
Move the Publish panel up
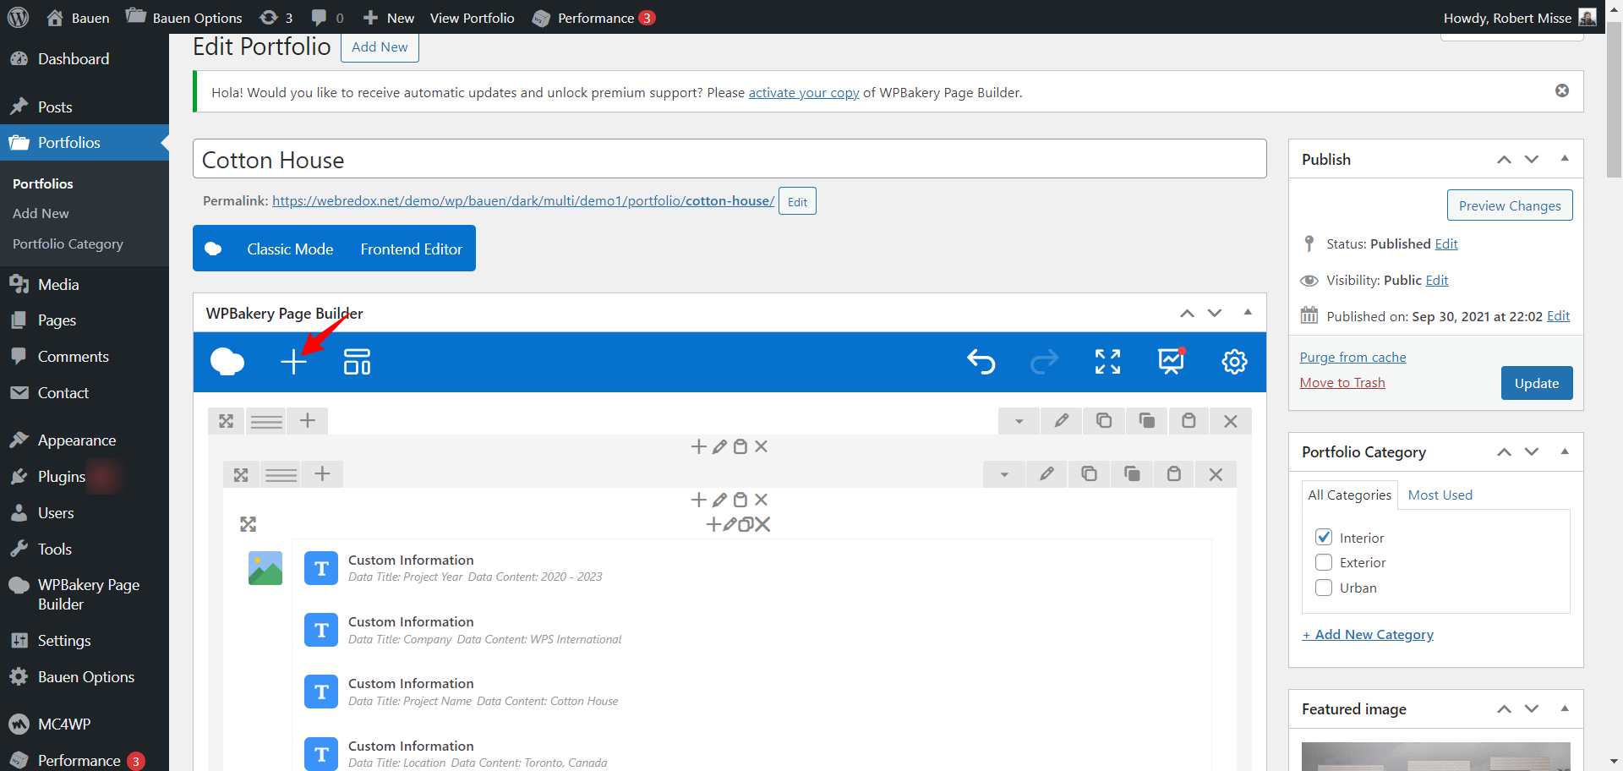pos(1504,159)
